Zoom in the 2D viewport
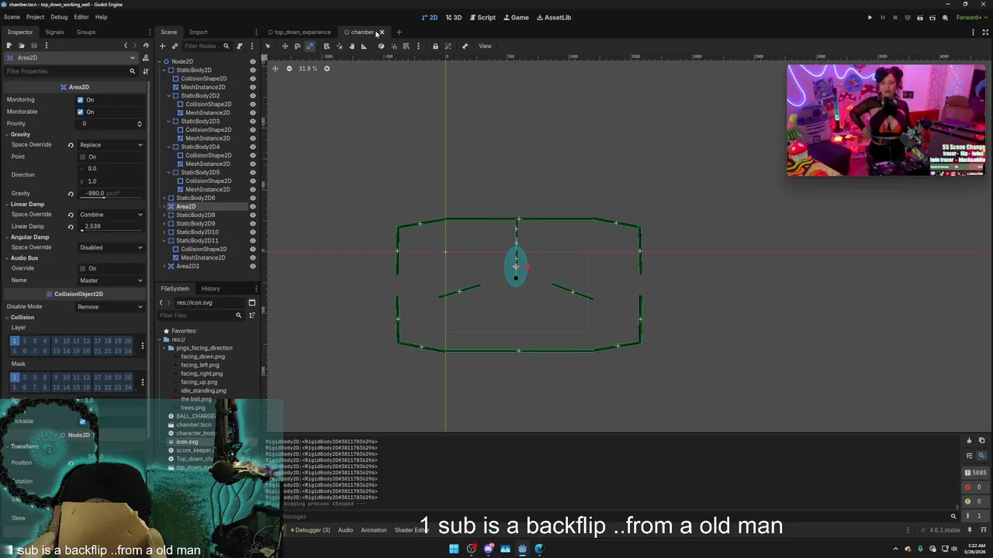The height and width of the screenshot is (558, 993). point(327,68)
